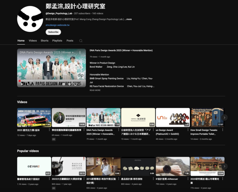The image size is (238, 192).
Task: Open the channel search magnifier icon
Action: tap(81, 41)
